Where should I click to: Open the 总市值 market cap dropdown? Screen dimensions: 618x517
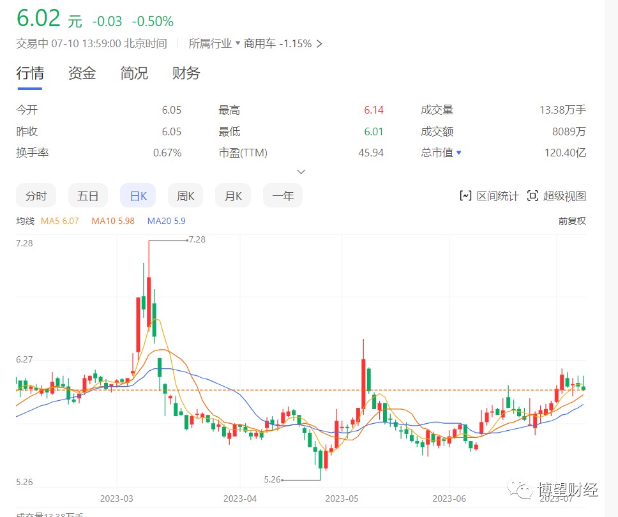point(441,152)
